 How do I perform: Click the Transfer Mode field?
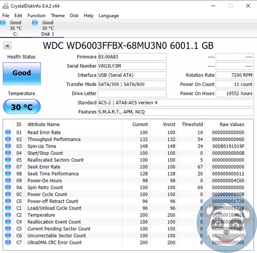[x=132, y=84]
